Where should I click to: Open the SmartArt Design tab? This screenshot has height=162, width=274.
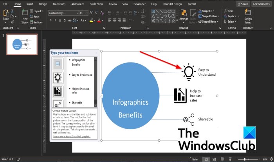172,4
